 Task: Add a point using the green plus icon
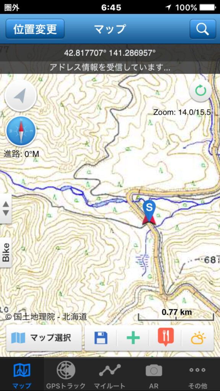point(133,338)
